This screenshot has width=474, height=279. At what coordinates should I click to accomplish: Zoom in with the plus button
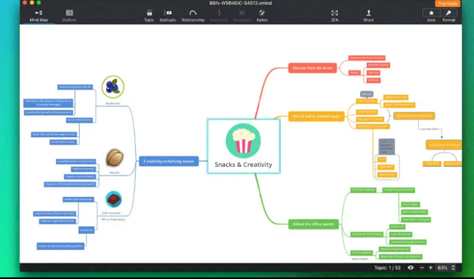[431, 268]
